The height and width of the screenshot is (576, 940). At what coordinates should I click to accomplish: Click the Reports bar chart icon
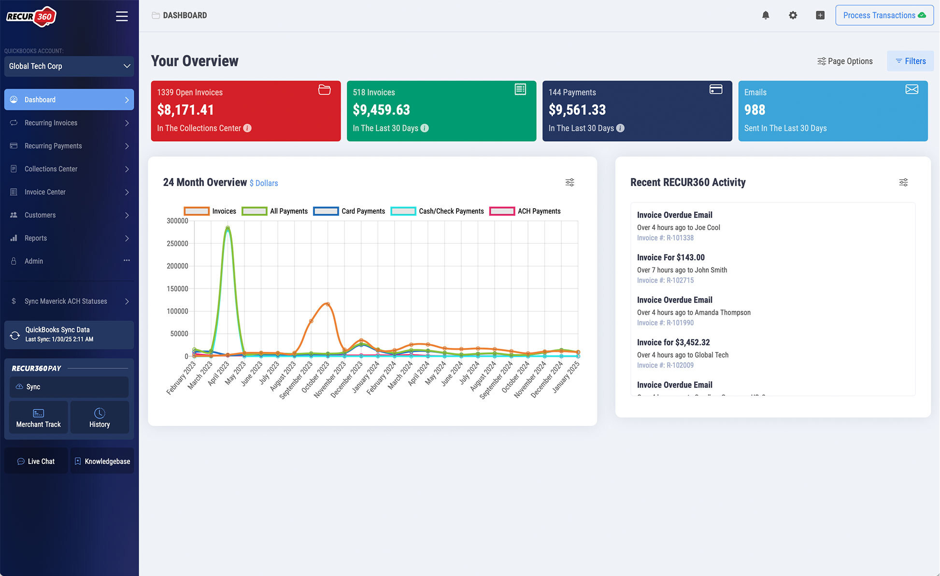(x=14, y=238)
